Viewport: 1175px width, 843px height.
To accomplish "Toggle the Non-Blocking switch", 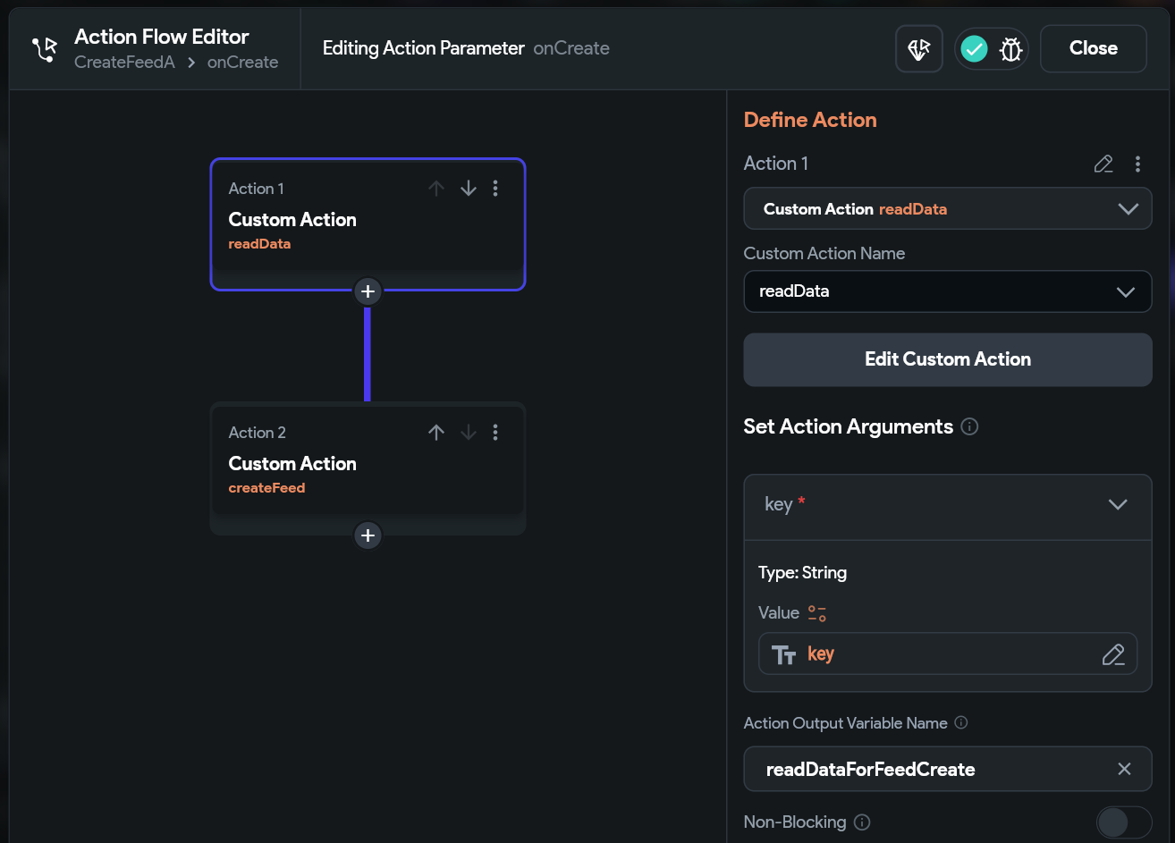I will click(x=1124, y=822).
